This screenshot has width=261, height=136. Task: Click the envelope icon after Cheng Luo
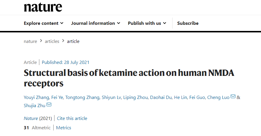[x=233, y=97]
